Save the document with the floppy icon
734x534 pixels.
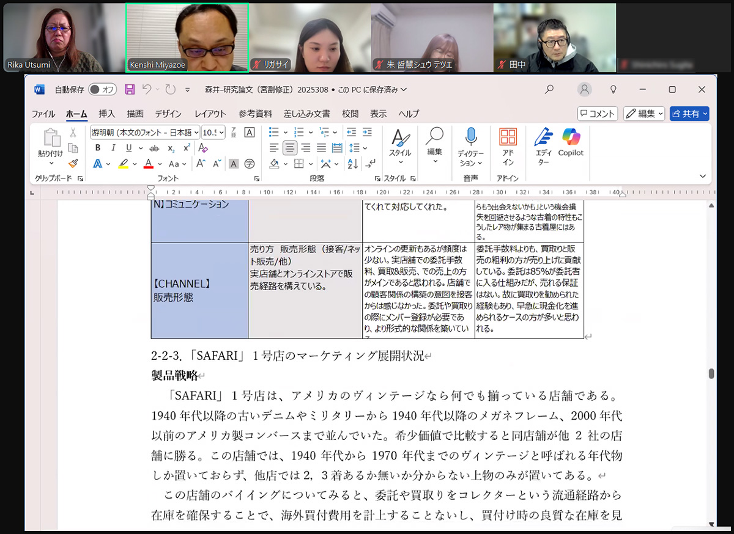pyautogui.click(x=130, y=90)
